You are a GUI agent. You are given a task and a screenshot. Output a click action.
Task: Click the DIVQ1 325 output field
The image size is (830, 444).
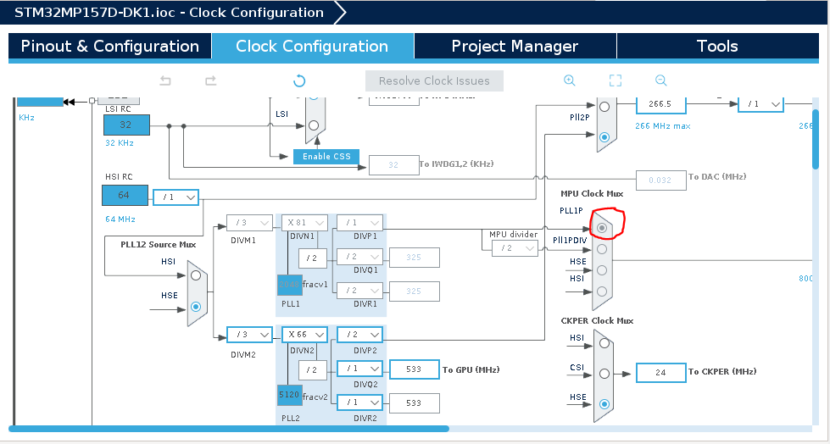(x=415, y=258)
